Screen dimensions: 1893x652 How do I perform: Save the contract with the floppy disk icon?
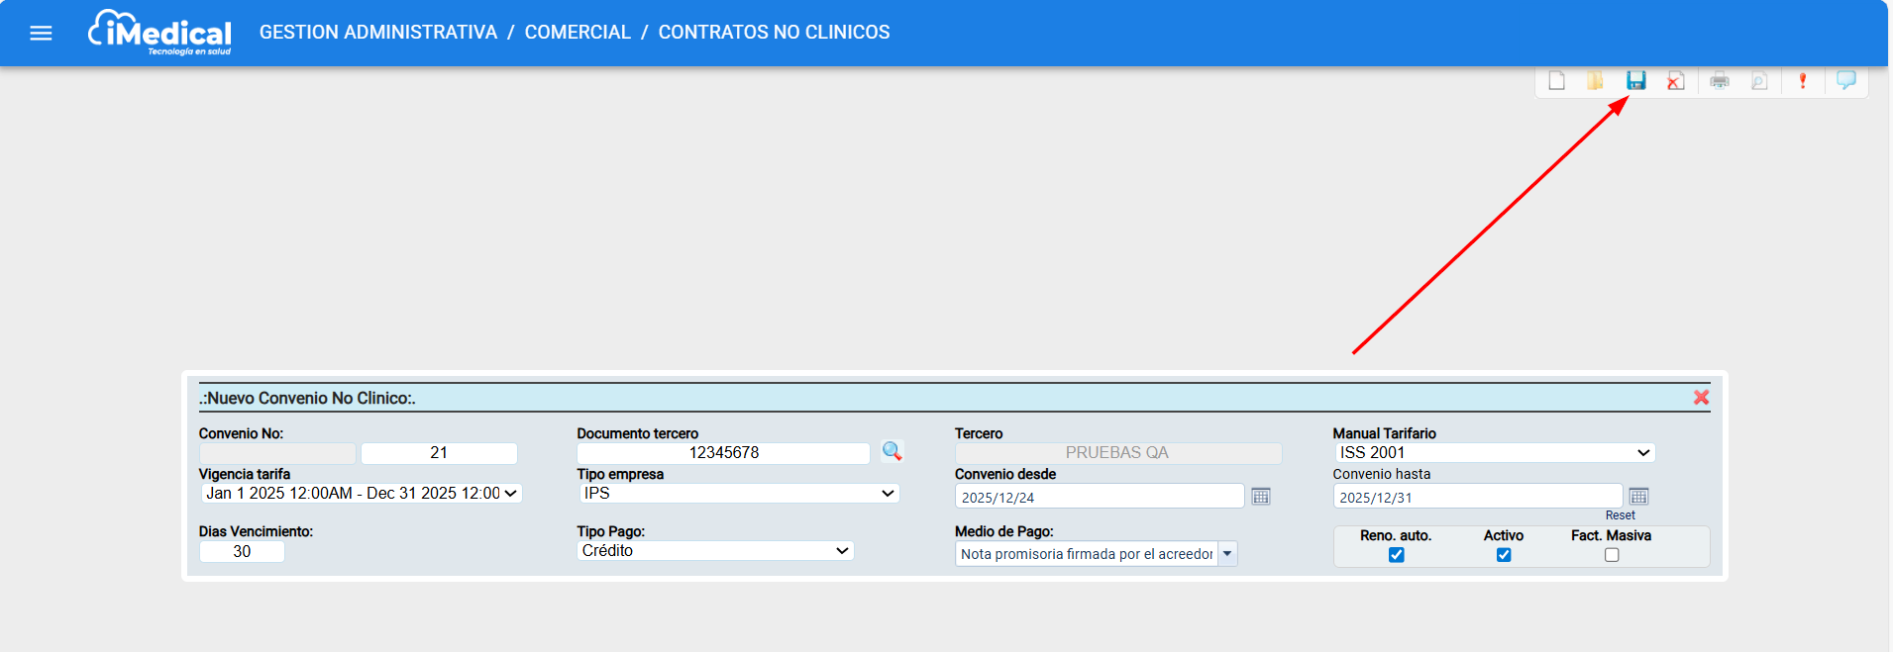point(1635,81)
